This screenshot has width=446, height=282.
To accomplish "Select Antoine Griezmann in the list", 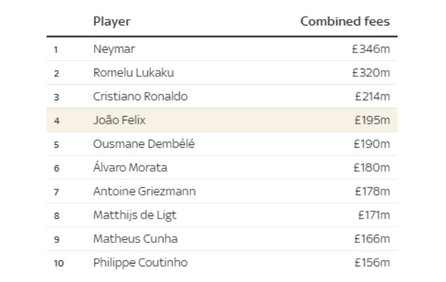I will [x=144, y=191].
